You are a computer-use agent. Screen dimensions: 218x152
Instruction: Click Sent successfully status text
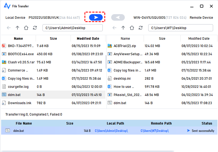click(203, 131)
